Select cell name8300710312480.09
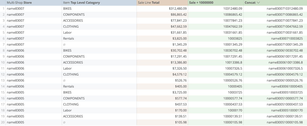Screen dimensions: 307x126 tap(275, 9)
